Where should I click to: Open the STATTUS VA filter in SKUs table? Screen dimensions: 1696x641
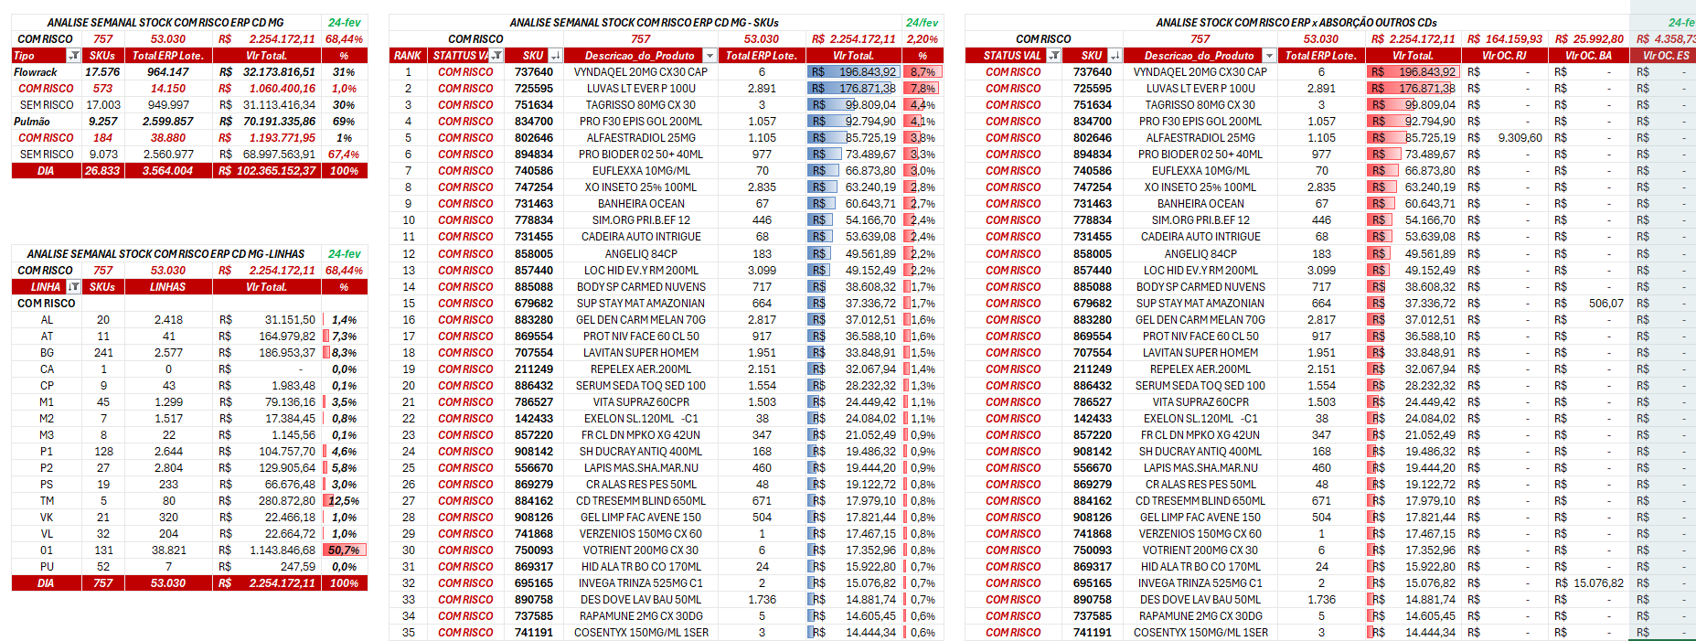pyautogui.click(x=496, y=56)
